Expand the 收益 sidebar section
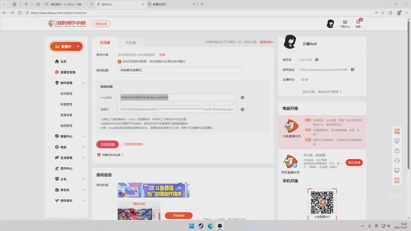 [x=83, y=147]
